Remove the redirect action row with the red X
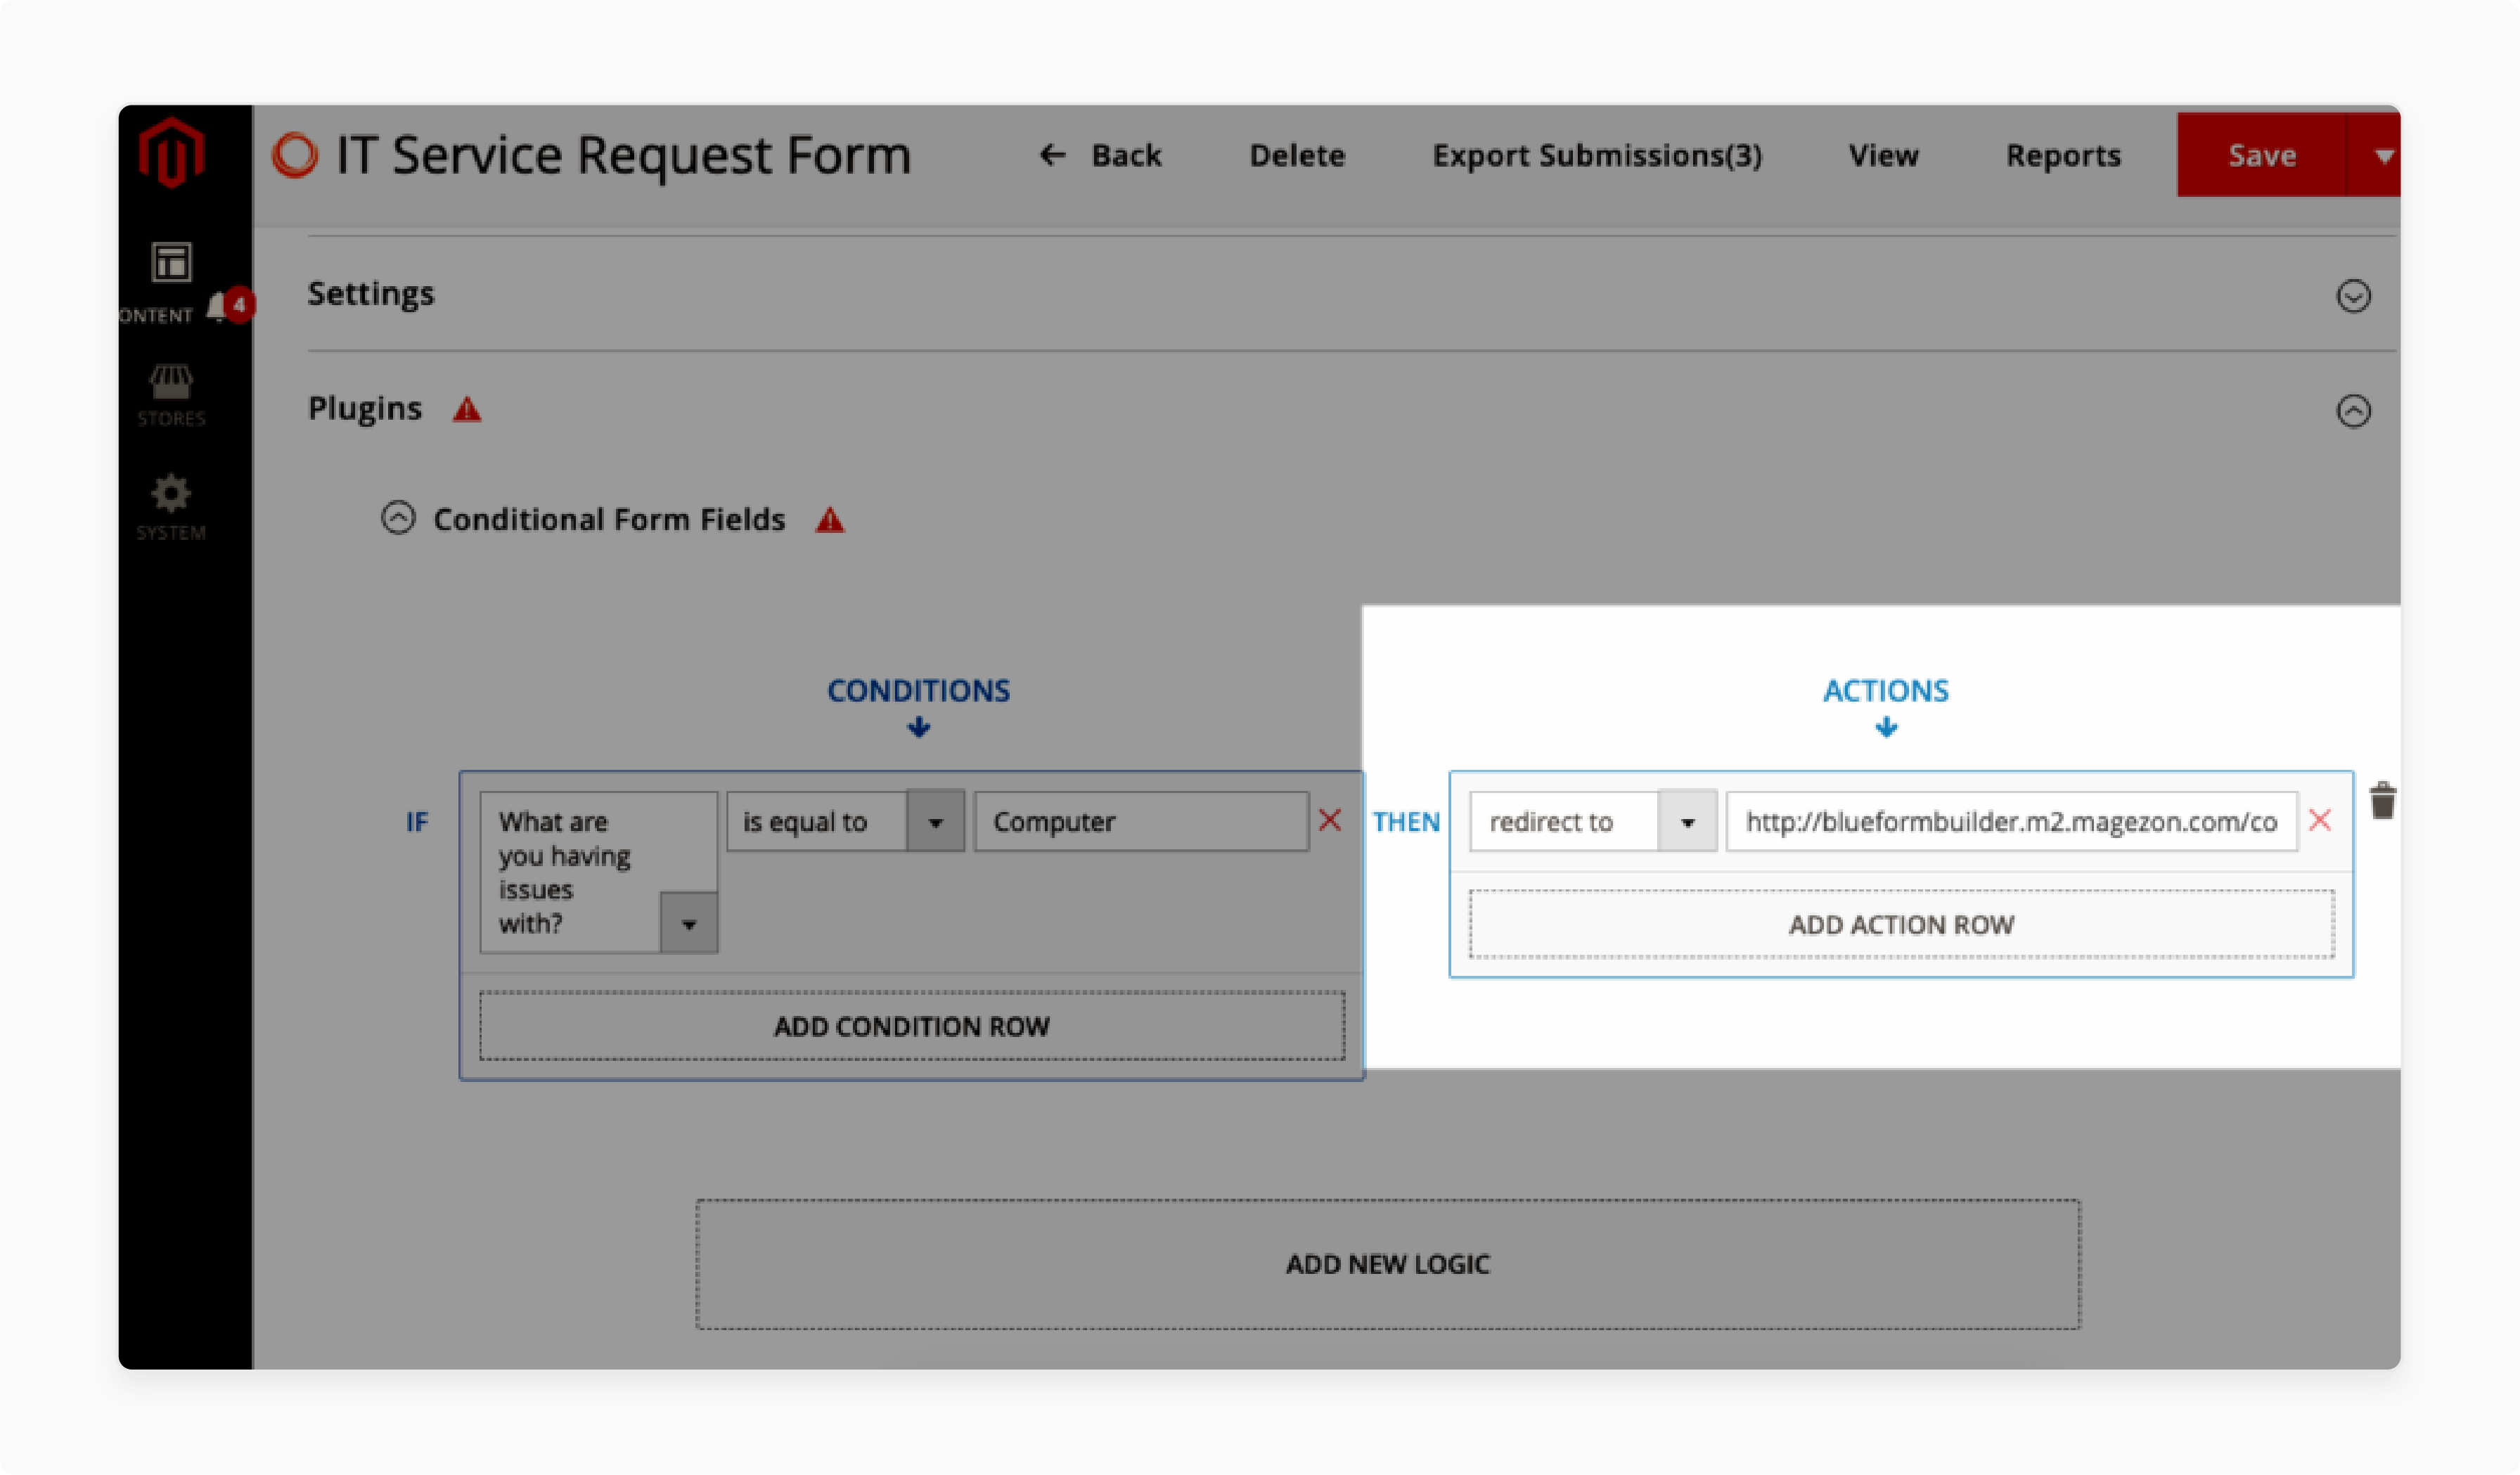2520x1475 pixels. pos(2320,821)
